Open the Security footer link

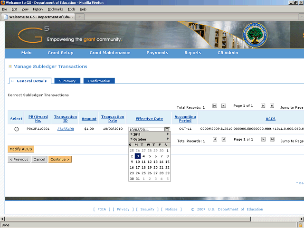(147, 209)
